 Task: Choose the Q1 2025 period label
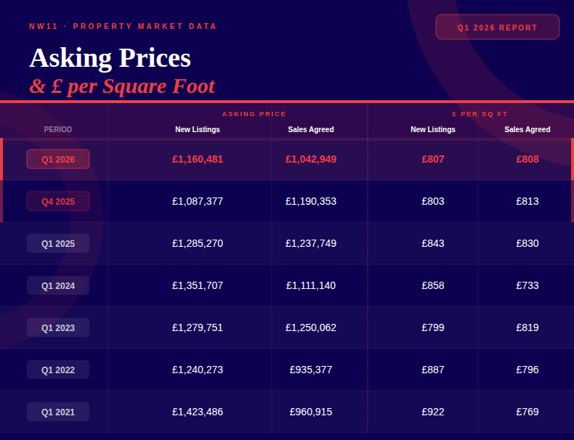coord(58,243)
